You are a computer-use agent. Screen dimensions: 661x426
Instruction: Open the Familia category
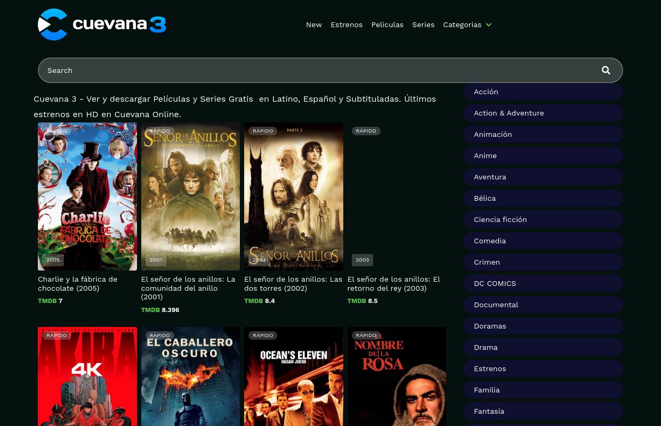tap(543, 390)
